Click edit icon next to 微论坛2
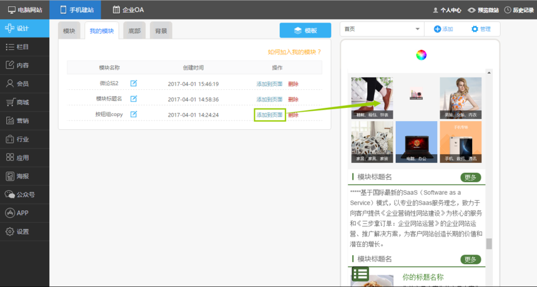Screen dimensions: 537x287 point(134,83)
